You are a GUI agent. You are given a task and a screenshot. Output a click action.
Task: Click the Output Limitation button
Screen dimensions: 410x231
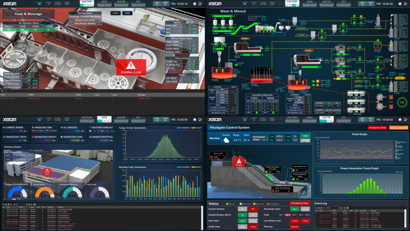(398, 127)
